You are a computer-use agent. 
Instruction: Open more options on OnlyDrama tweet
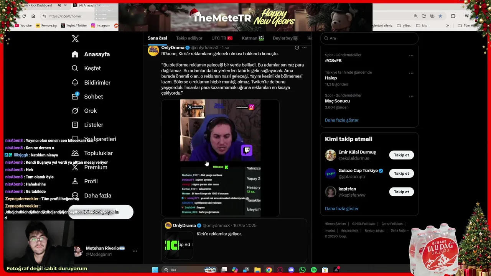304,48
